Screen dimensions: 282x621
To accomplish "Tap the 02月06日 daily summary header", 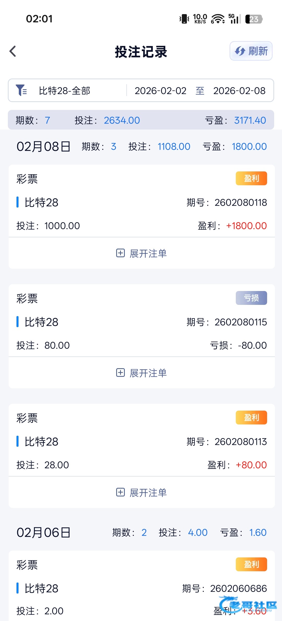I will coord(43,533).
